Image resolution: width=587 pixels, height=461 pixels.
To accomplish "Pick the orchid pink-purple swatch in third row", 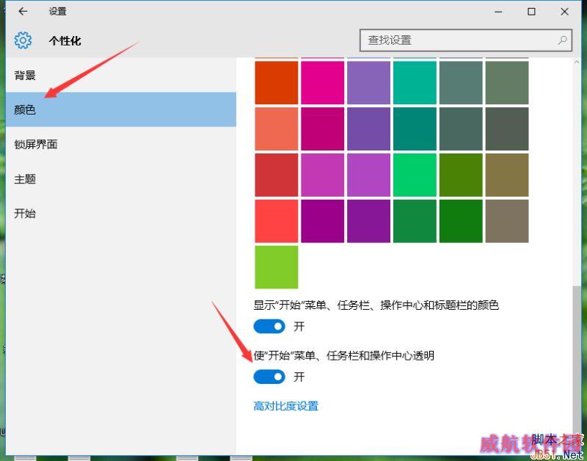I will point(322,175).
